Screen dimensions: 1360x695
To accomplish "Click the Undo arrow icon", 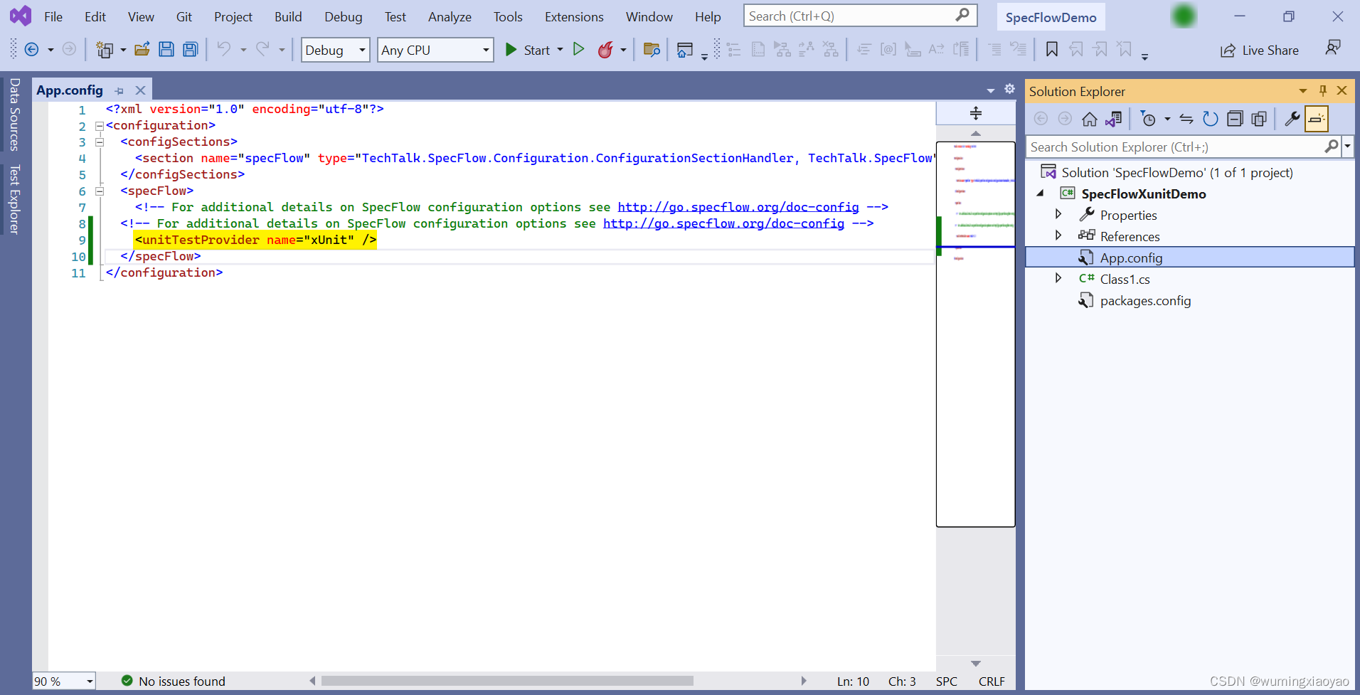I will (x=224, y=49).
